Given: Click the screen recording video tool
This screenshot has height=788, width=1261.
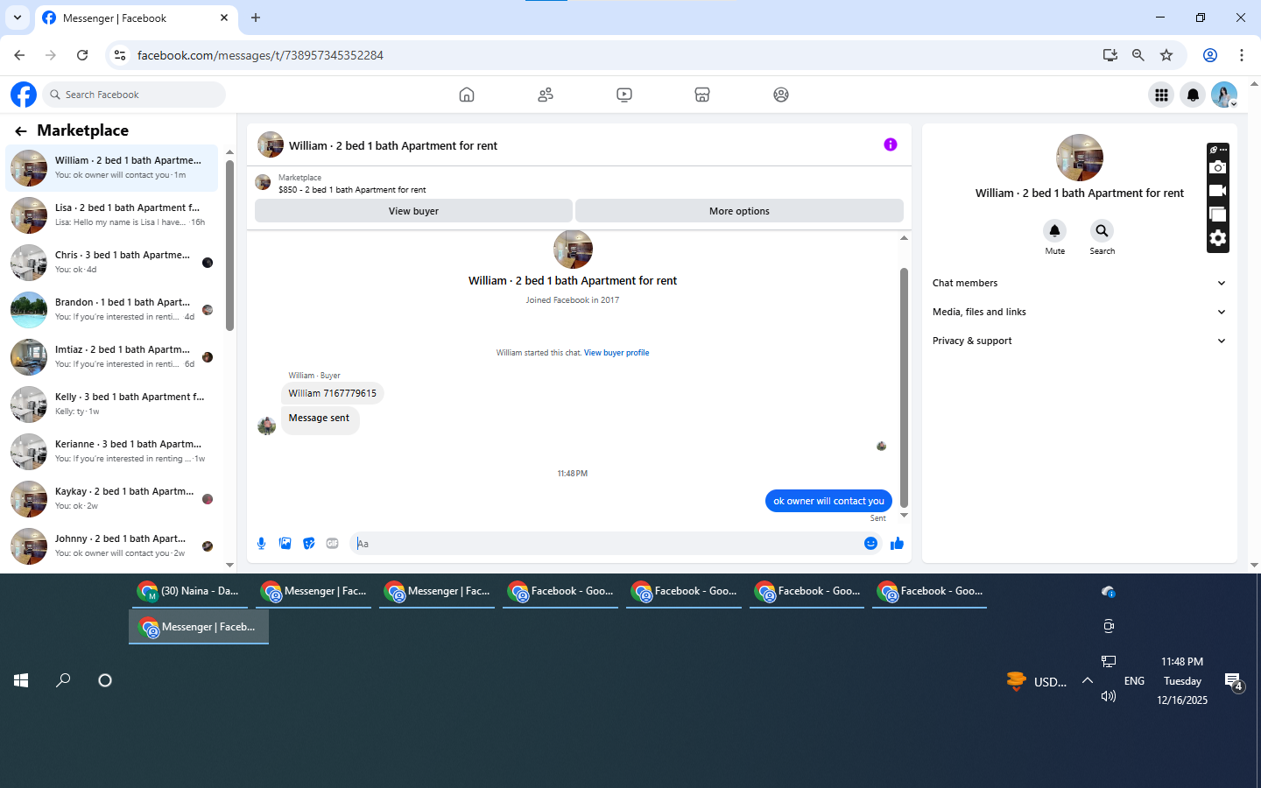Looking at the screenshot, I should tap(1217, 190).
